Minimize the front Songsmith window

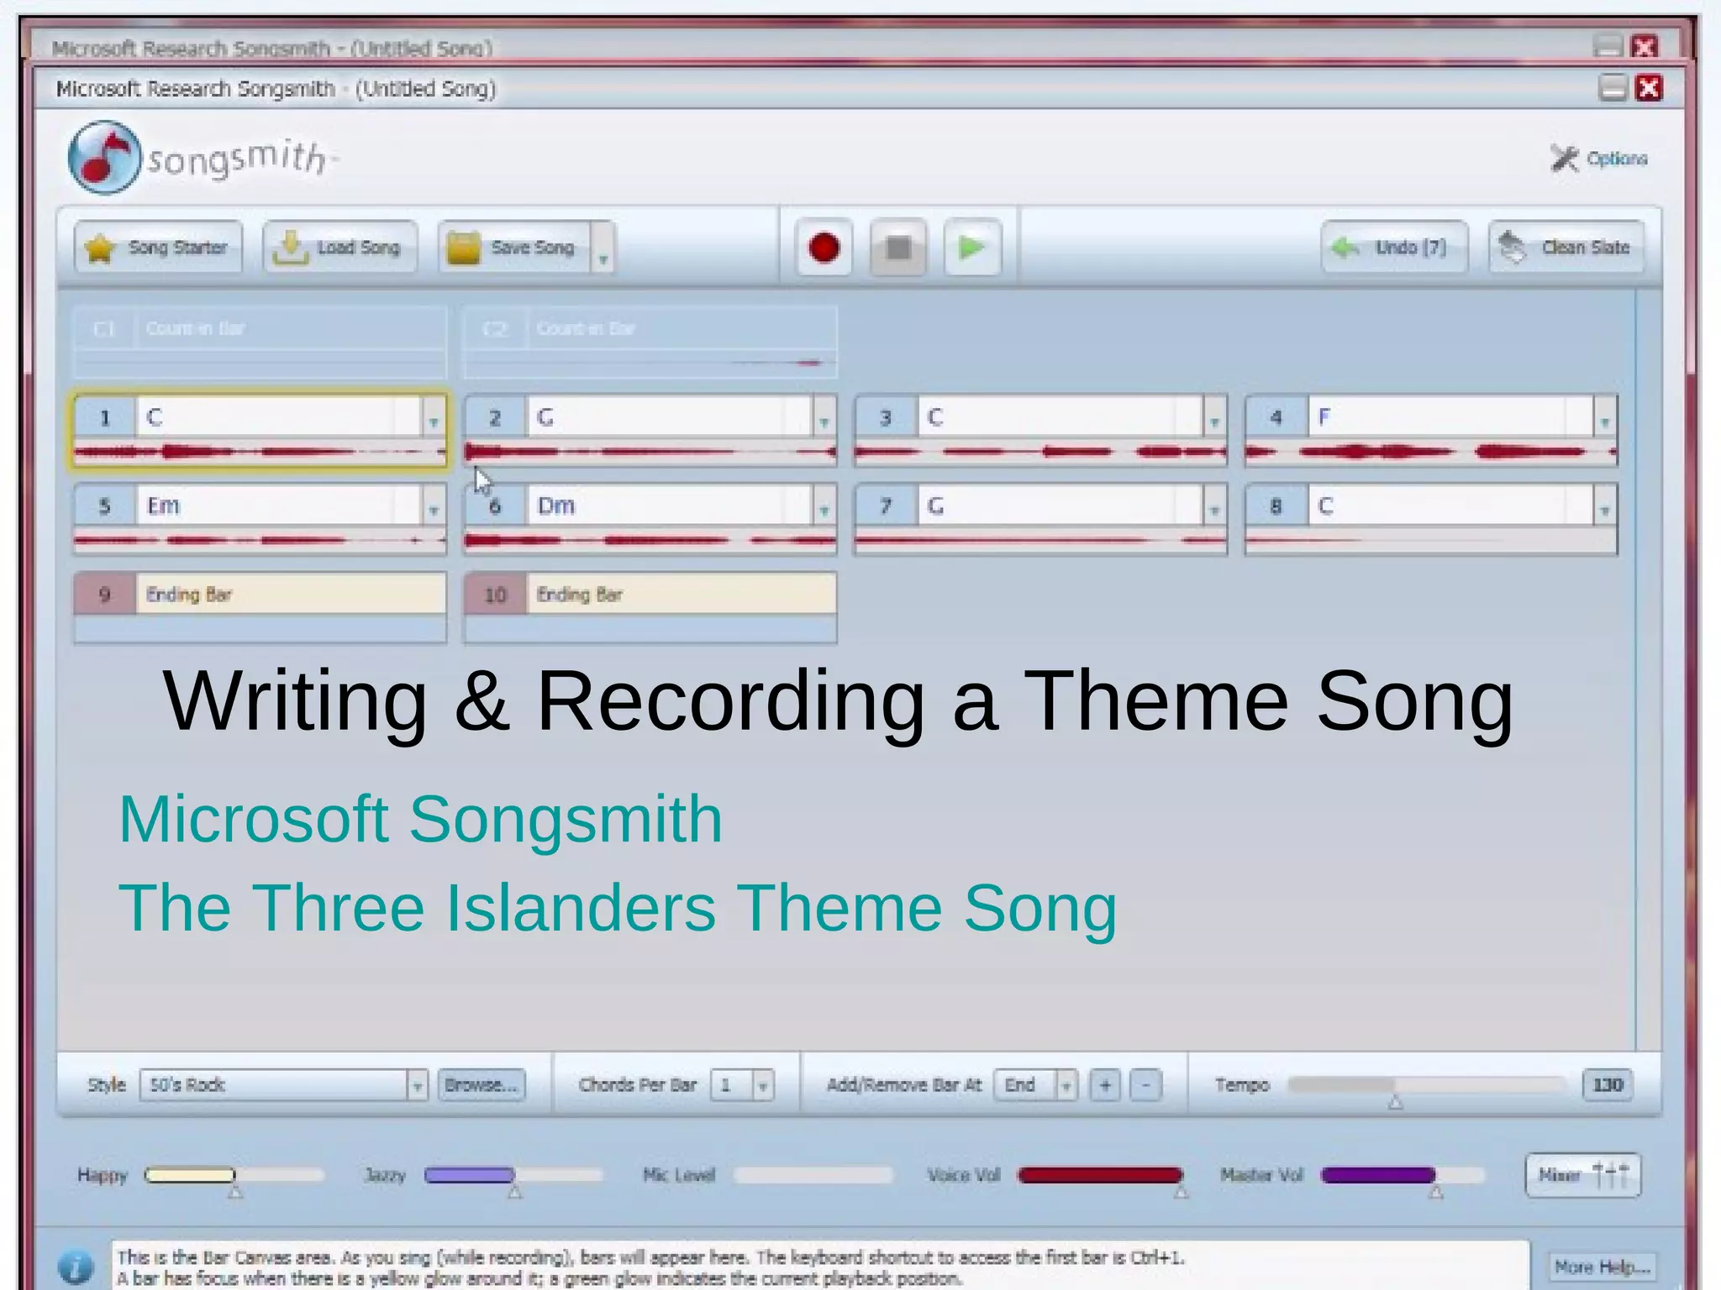[1613, 88]
